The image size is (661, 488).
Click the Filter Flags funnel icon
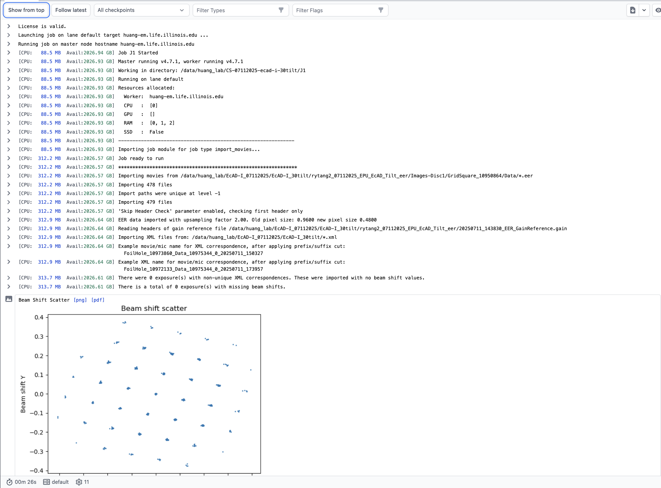(381, 10)
